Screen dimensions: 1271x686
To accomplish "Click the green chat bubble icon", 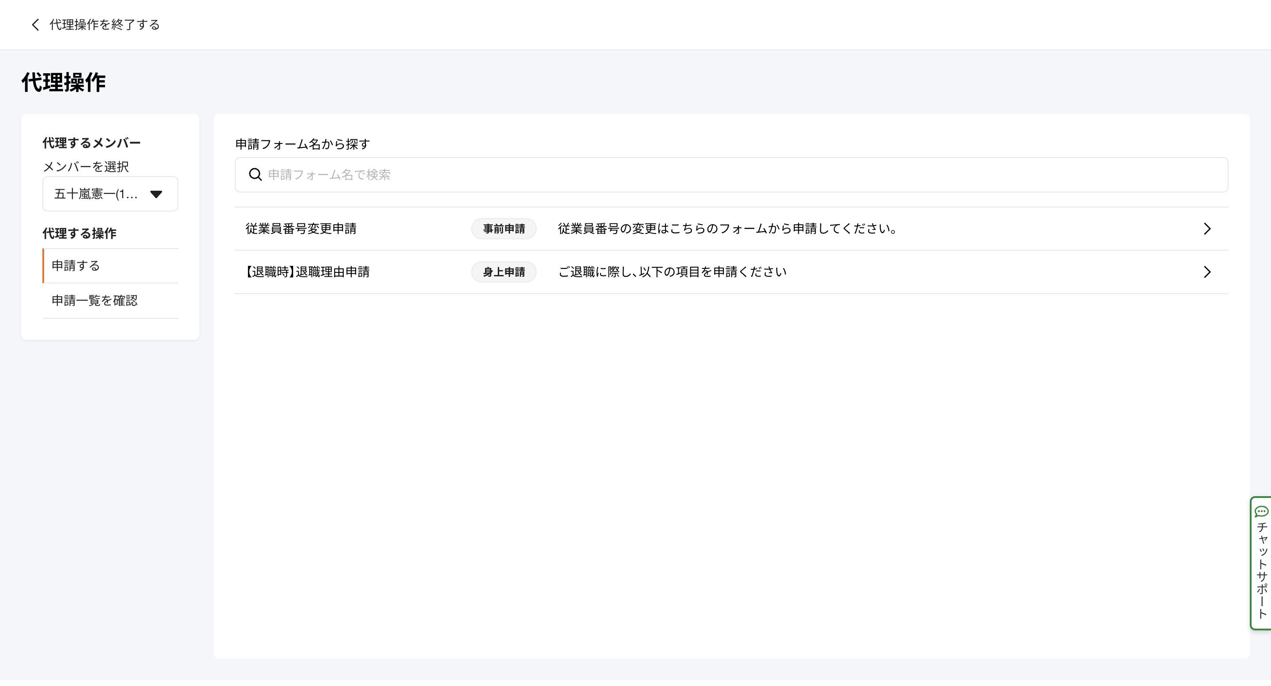I will click(1261, 511).
